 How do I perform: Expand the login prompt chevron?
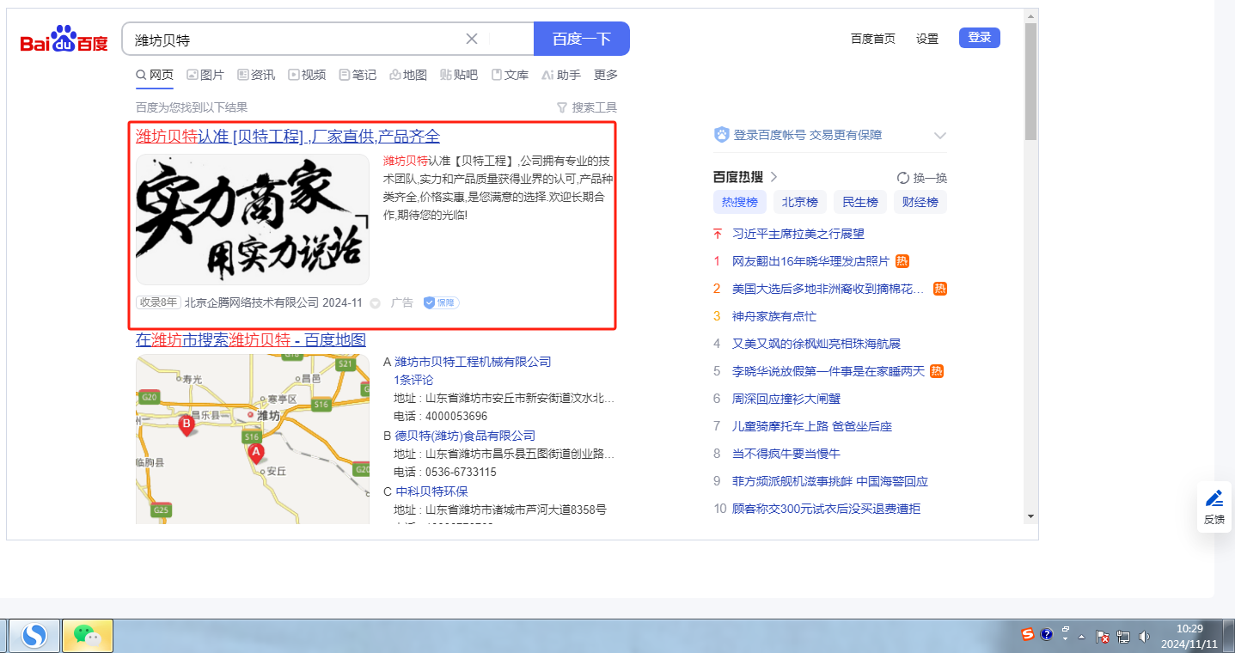[940, 136]
